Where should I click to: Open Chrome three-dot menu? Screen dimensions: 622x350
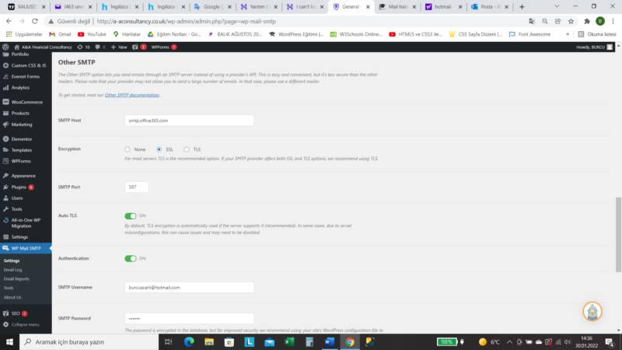[613, 22]
